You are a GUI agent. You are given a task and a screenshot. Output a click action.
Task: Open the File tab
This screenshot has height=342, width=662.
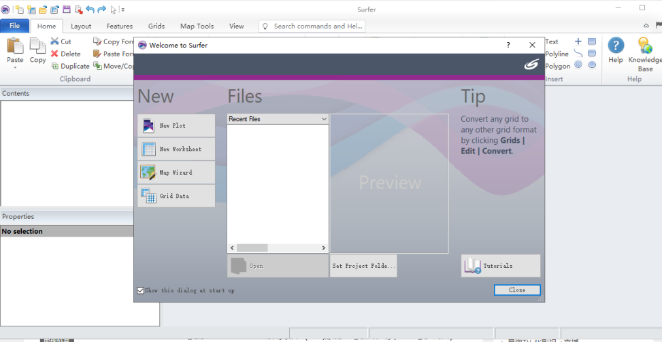tap(15, 26)
